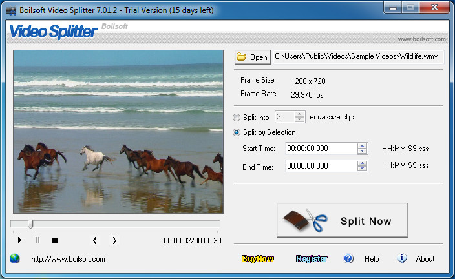Set the end mark with right brace icon

tap(114, 240)
